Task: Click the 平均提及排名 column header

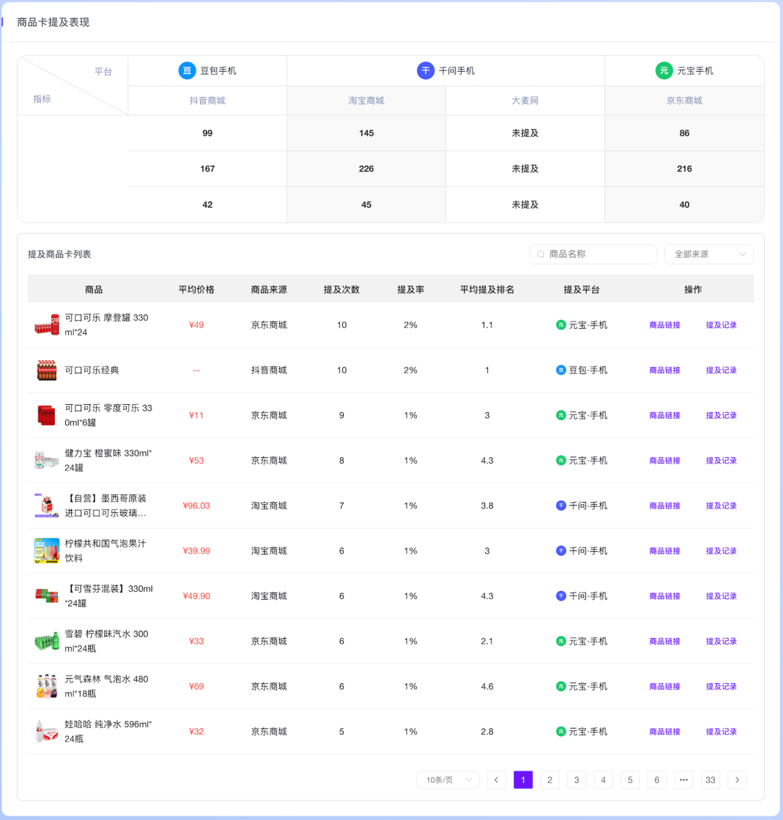Action: tap(486, 289)
